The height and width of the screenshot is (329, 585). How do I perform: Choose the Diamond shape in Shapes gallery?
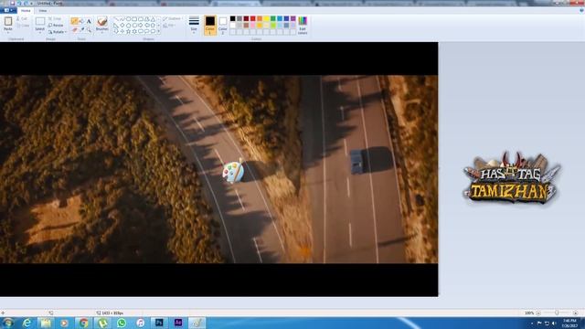click(x=122, y=25)
